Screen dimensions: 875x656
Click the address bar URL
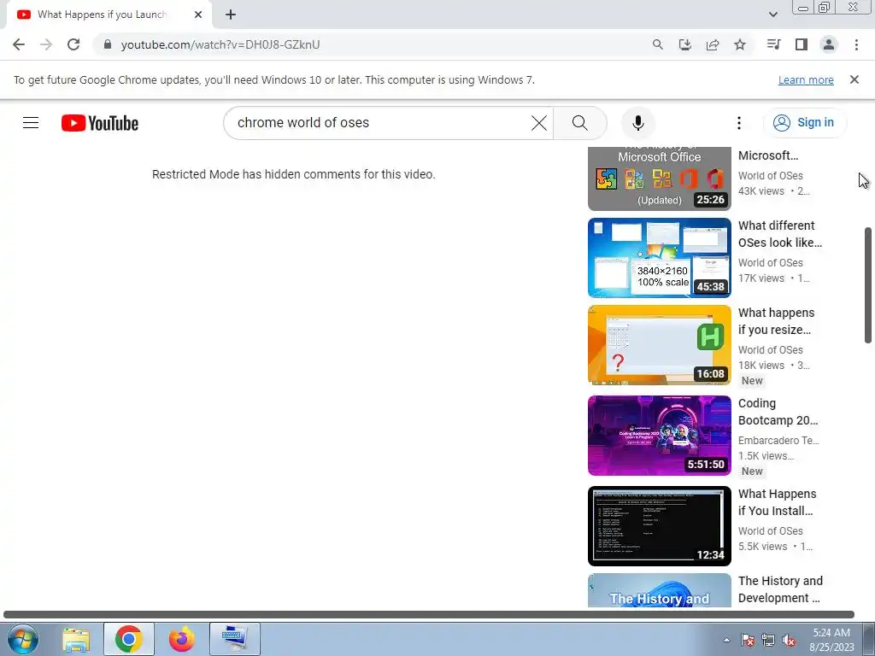pyautogui.click(x=220, y=44)
